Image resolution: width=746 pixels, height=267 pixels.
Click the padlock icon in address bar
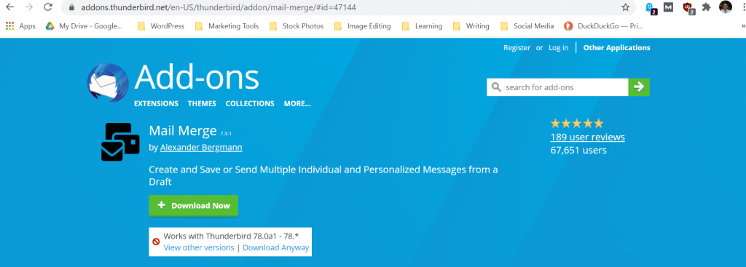pyautogui.click(x=72, y=7)
